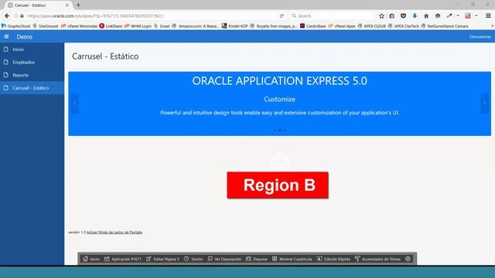This screenshot has height=278, width=495.
Task: Click the Demo application title
Action: (x=24, y=37)
